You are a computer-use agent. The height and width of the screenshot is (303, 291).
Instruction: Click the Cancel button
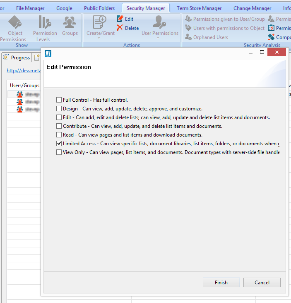pos(262,283)
